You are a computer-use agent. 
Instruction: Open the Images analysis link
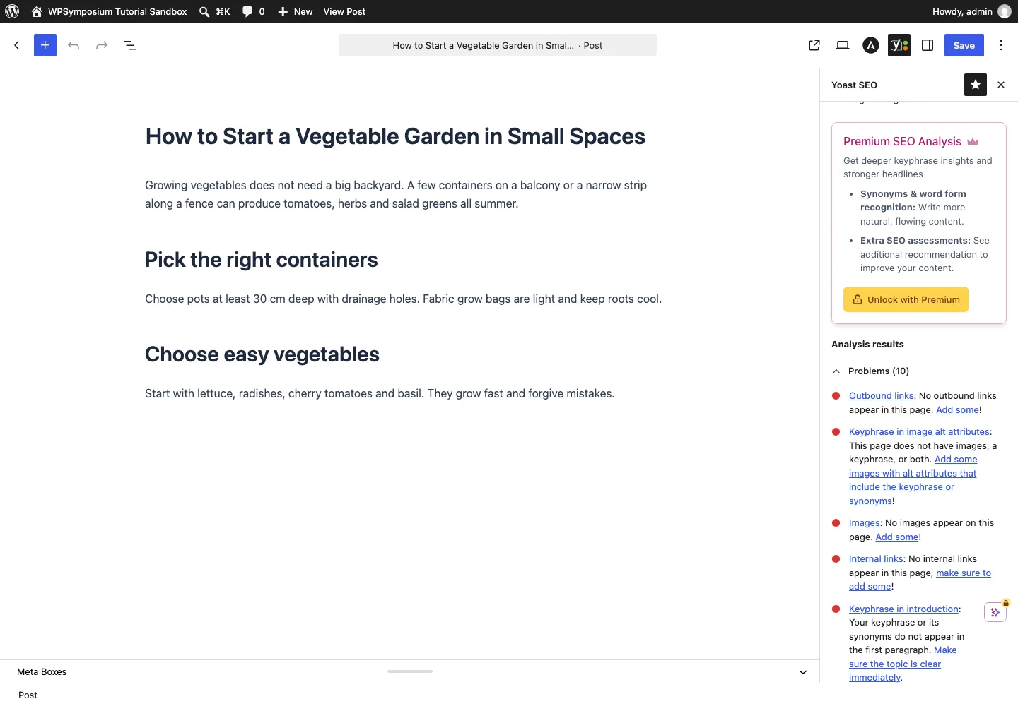865,523
